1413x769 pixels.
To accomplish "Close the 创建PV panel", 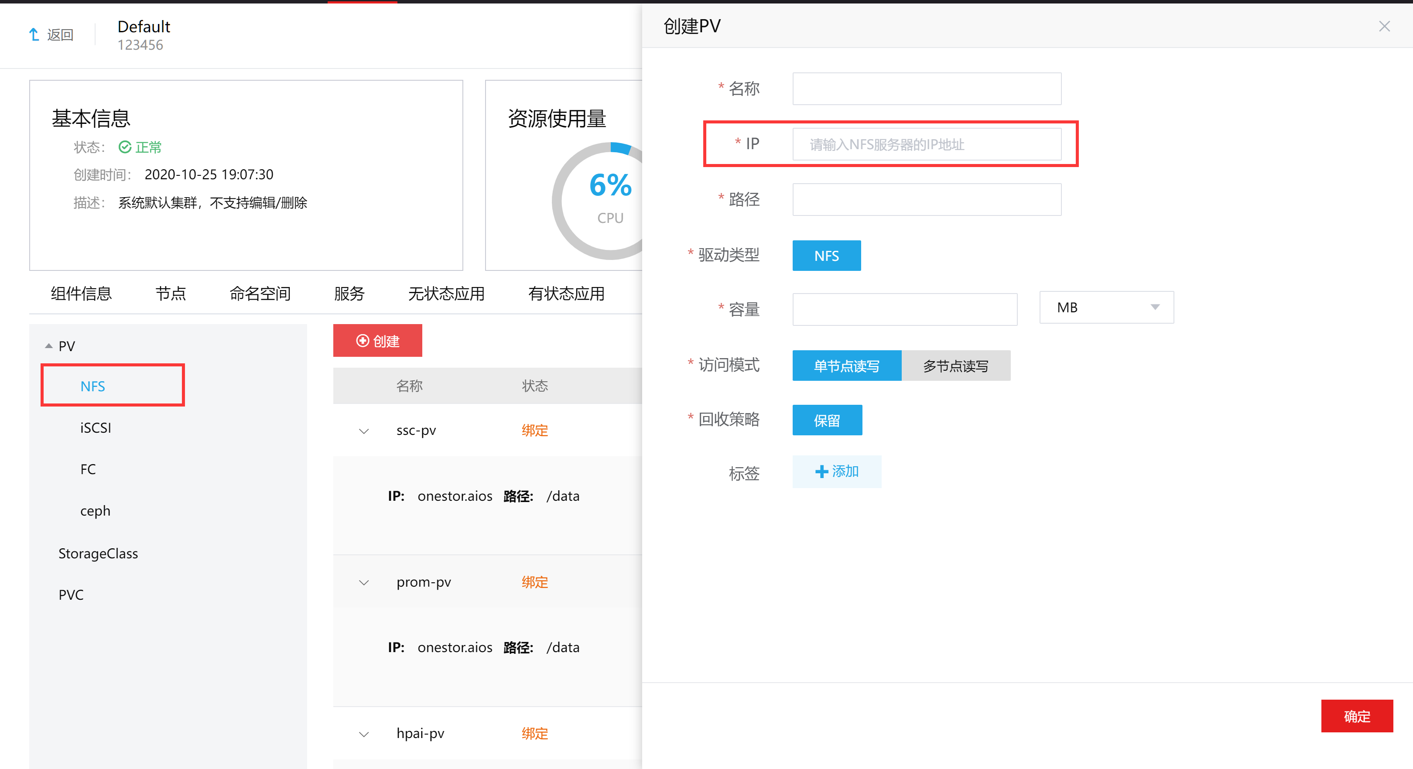I will point(1384,26).
